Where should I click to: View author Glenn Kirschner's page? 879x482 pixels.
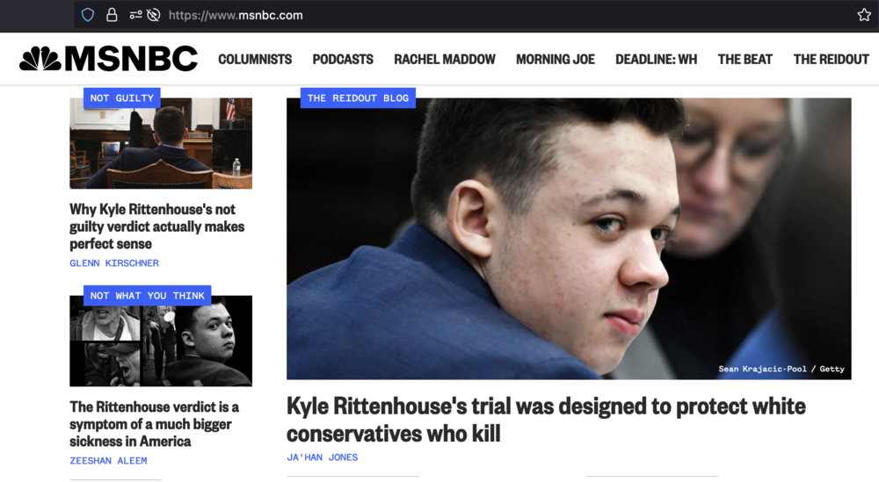click(114, 263)
